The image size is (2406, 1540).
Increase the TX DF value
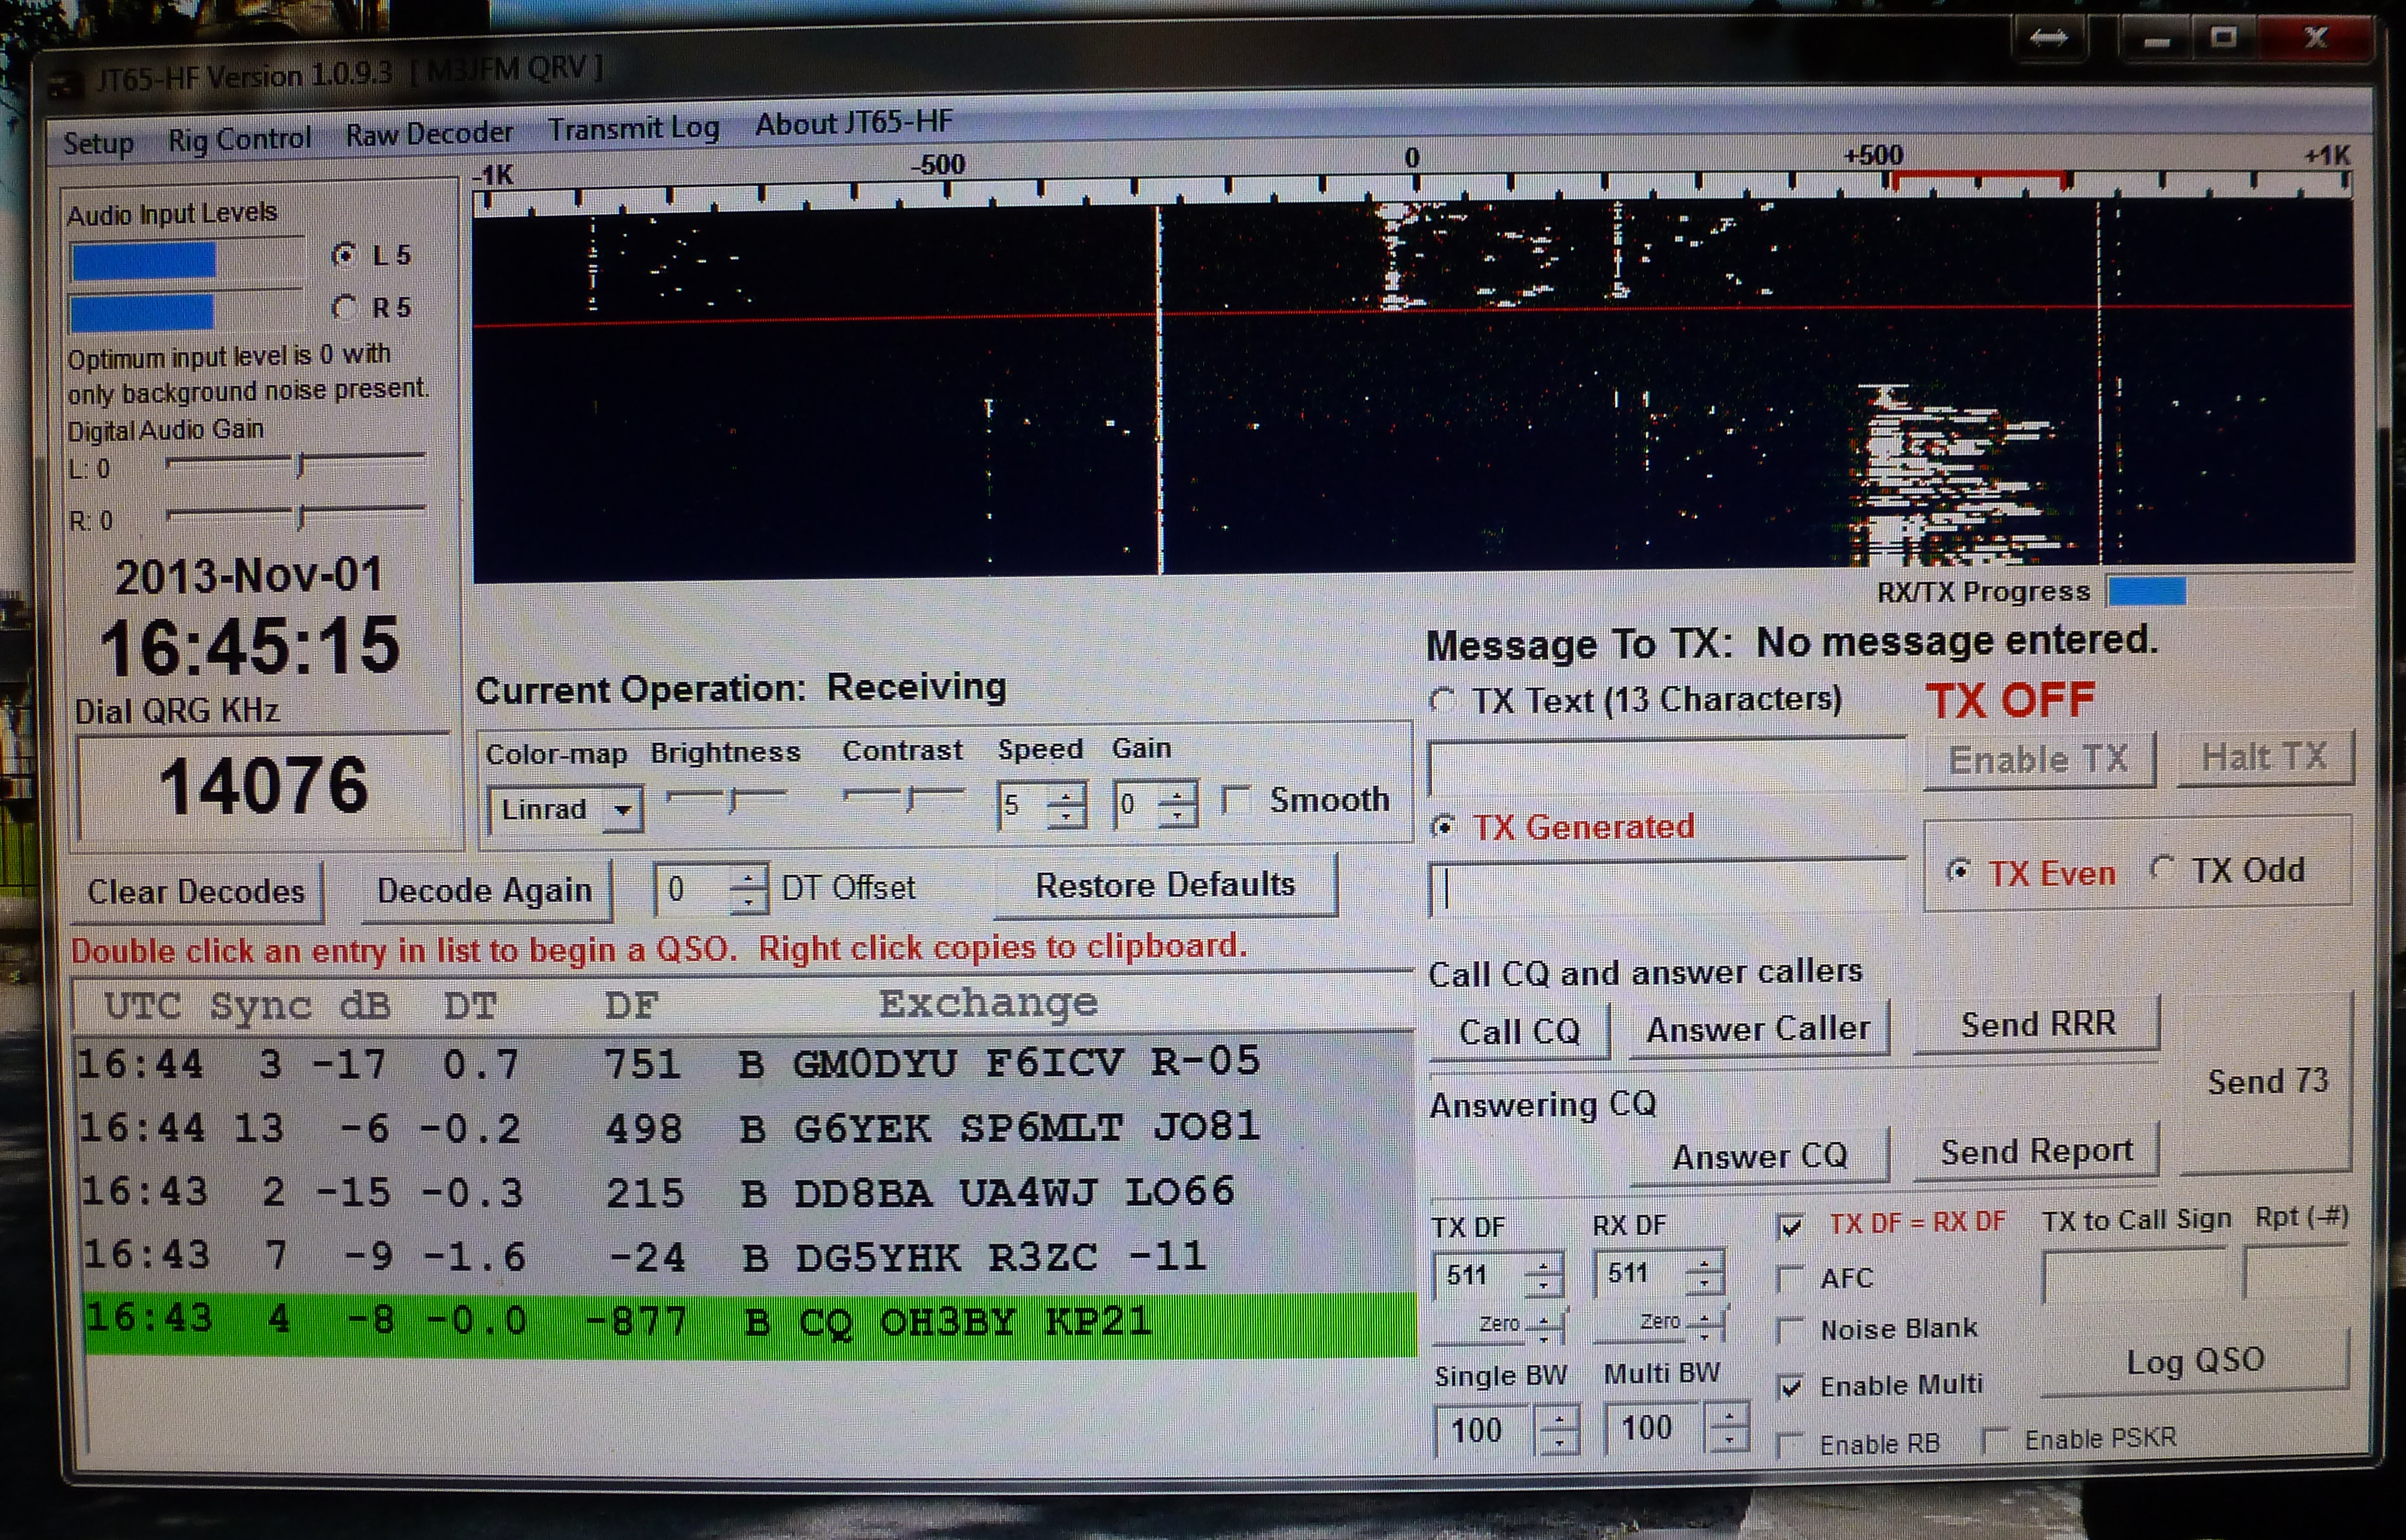[x=1543, y=1264]
